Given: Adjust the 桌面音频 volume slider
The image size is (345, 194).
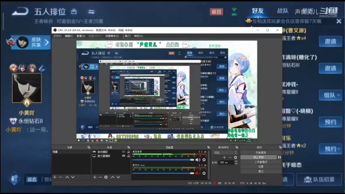Looking at the screenshot, I should click(163, 160).
